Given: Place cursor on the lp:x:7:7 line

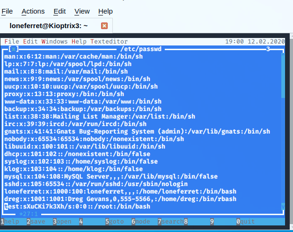Looking at the screenshot, I should click(68, 64).
